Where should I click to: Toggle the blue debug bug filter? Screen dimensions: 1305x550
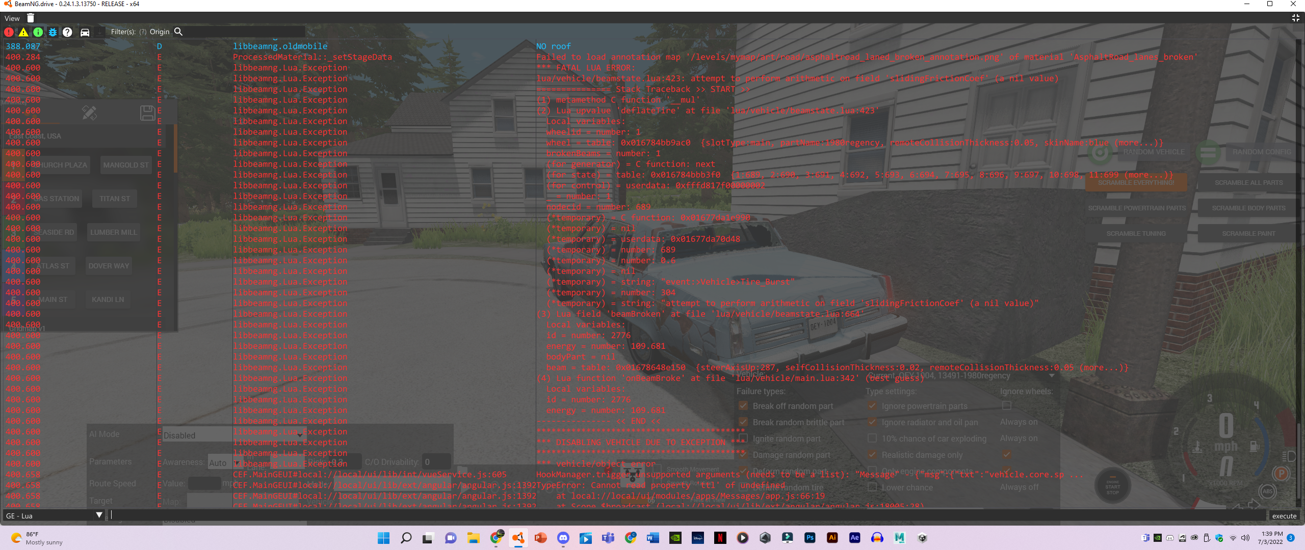53,32
